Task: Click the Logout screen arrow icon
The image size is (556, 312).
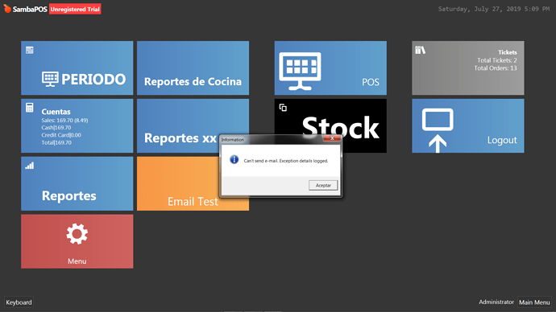Action: (438, 130)
